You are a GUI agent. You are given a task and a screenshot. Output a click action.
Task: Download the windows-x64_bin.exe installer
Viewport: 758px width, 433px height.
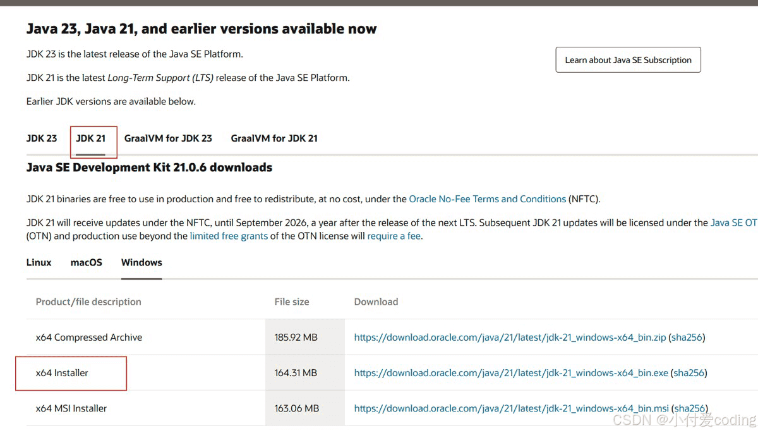pyautogui.click(x=510, y=373)
